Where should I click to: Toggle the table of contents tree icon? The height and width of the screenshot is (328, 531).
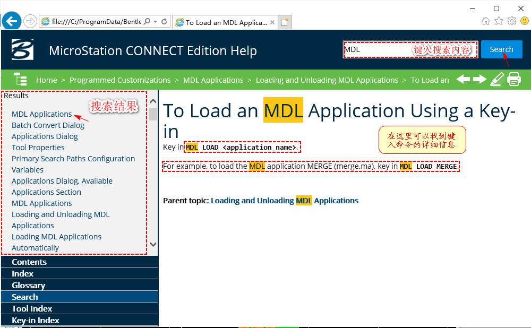click(20, 79)
